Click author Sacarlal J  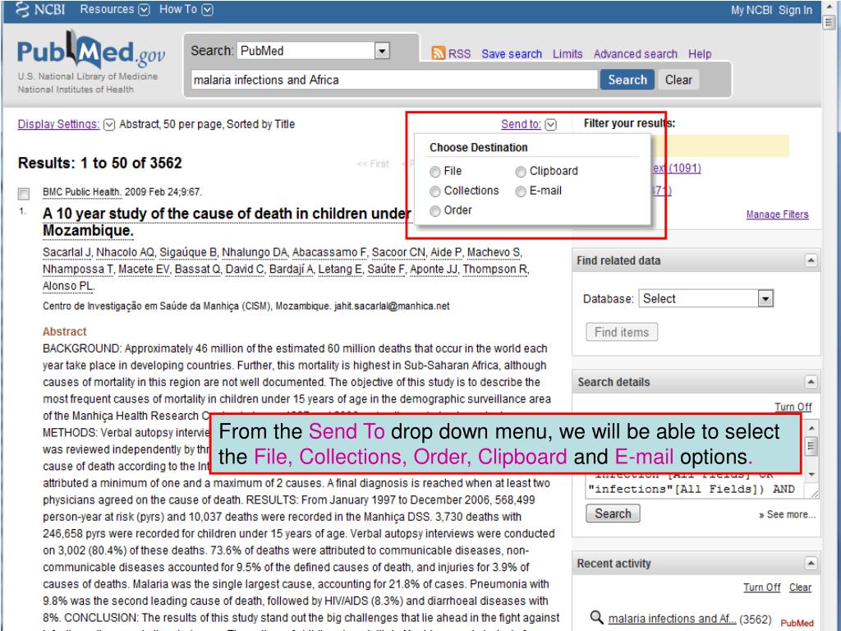[67, 252]
